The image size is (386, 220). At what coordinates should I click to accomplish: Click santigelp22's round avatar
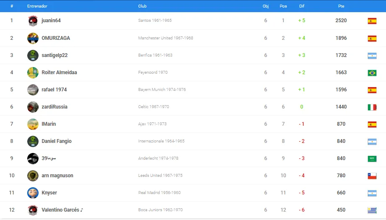click(x=33, y=55)
